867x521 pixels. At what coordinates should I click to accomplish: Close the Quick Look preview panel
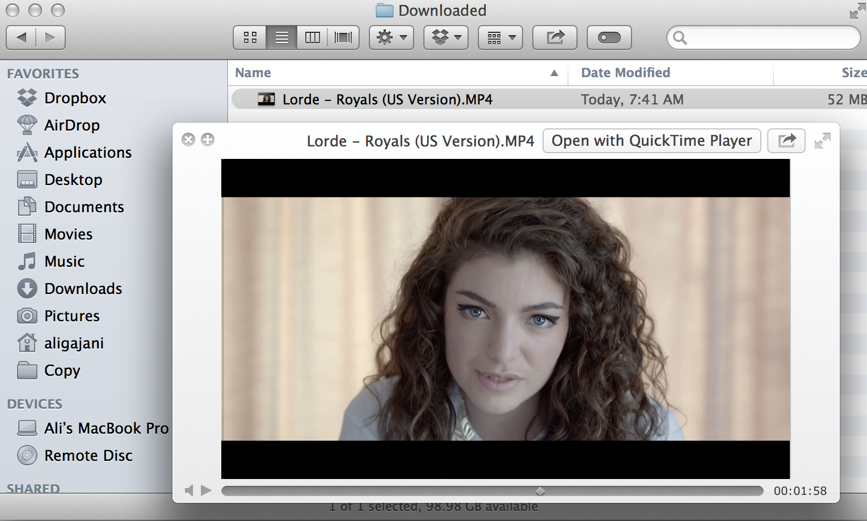(188, 140)
